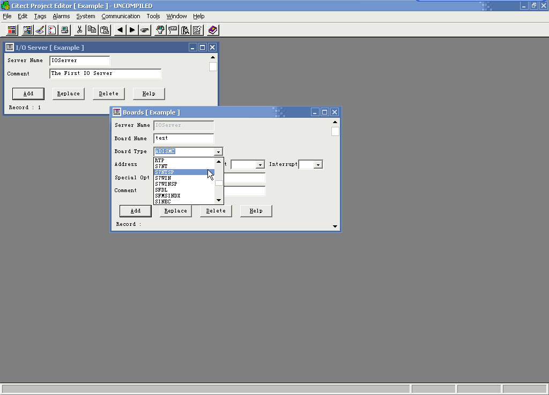Open the Tools menu
The height and width of the screenshot is (395, 549).
tap(153, 17)
